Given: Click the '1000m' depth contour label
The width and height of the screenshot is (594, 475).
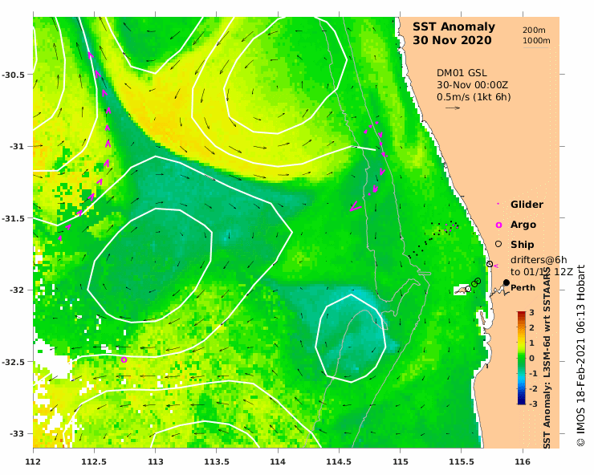Looking at the screenshot, I should point(536,41).
